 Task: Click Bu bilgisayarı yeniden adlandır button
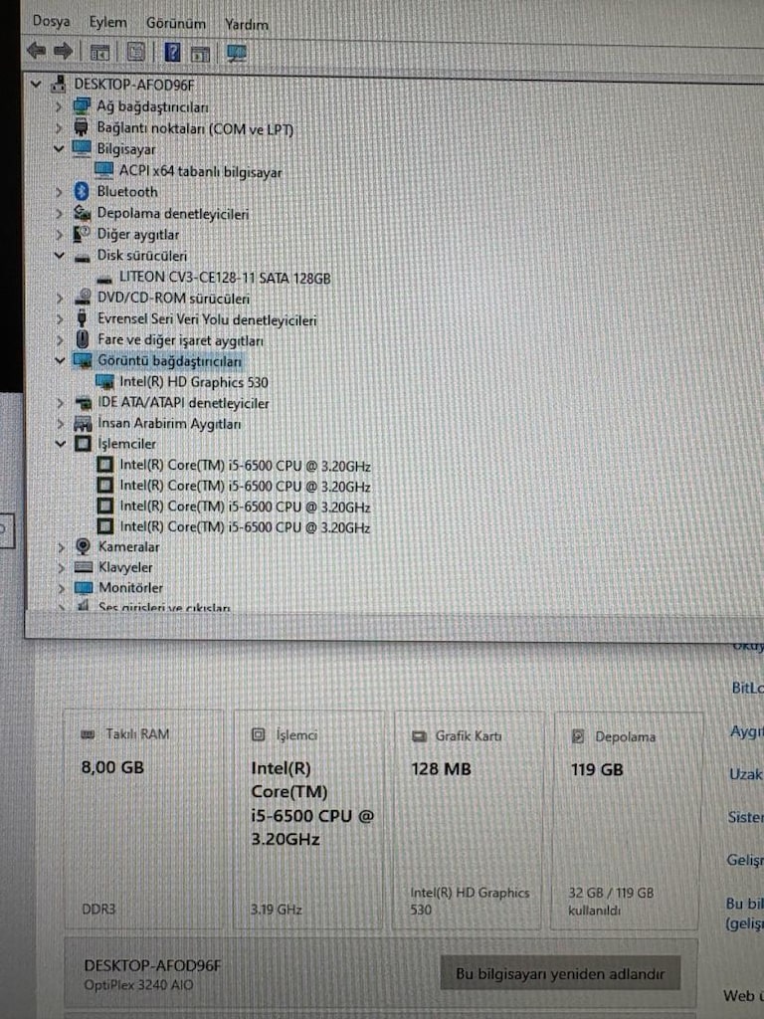(x=560, y=973)
